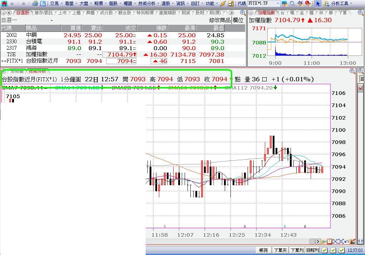The width and height of the screenshot is (365, 255).
Task: Open the 代碼 combo box dropdown arrow
Action: 278,4
